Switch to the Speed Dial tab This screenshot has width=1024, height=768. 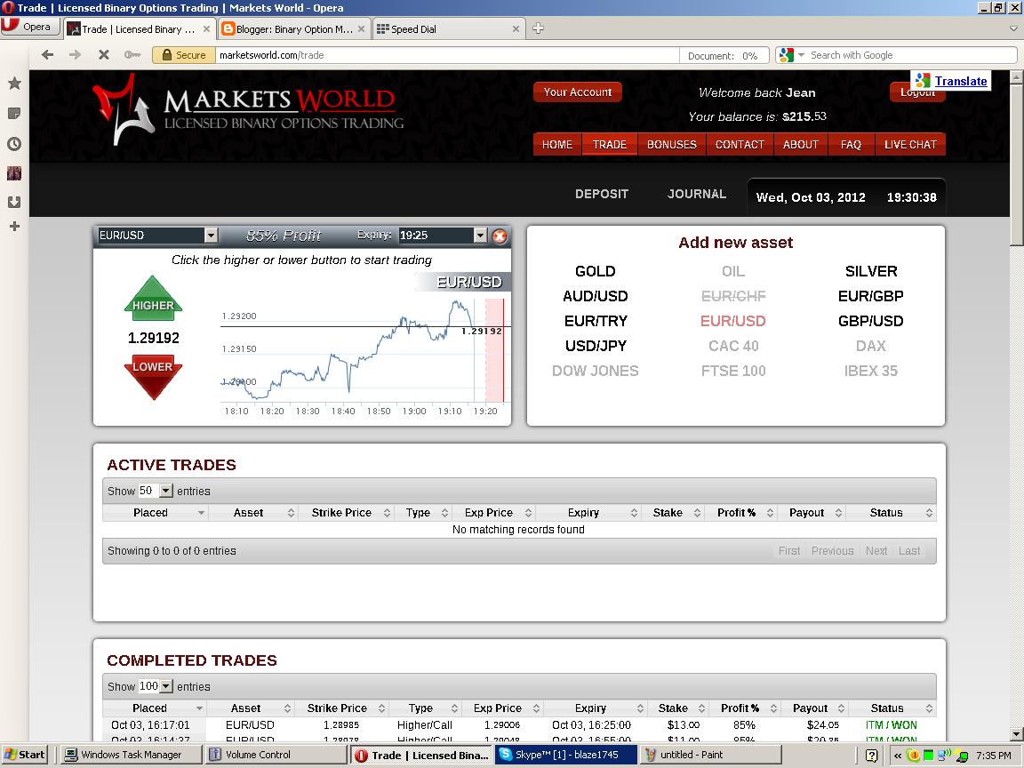click(448, 28)
